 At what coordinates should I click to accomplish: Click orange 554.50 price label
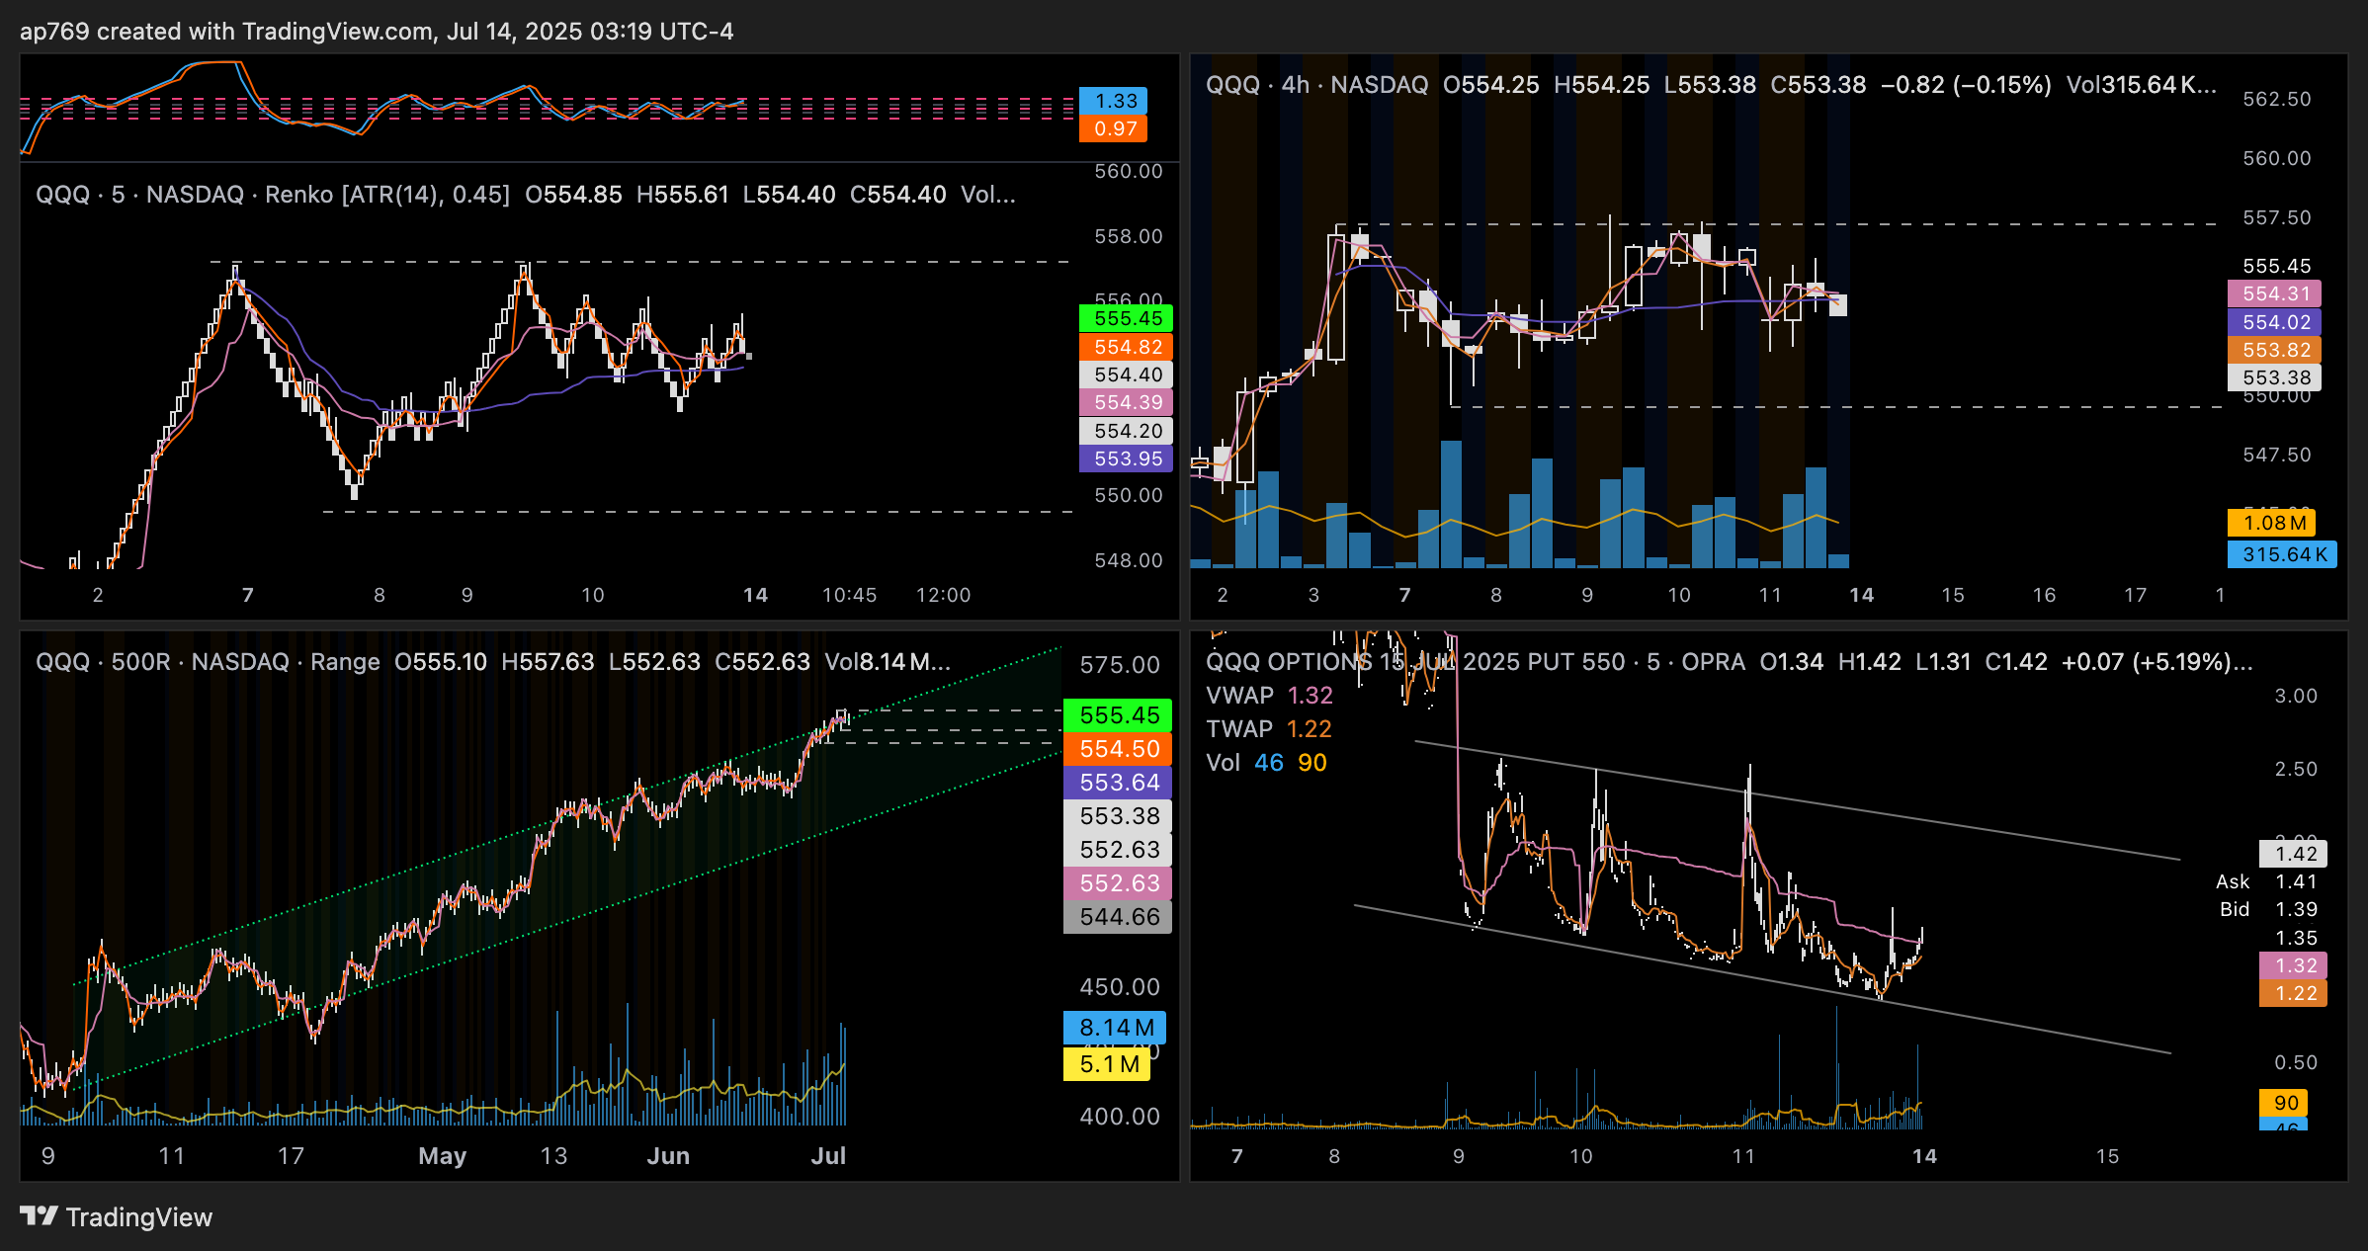click(x=1119, y=749)
